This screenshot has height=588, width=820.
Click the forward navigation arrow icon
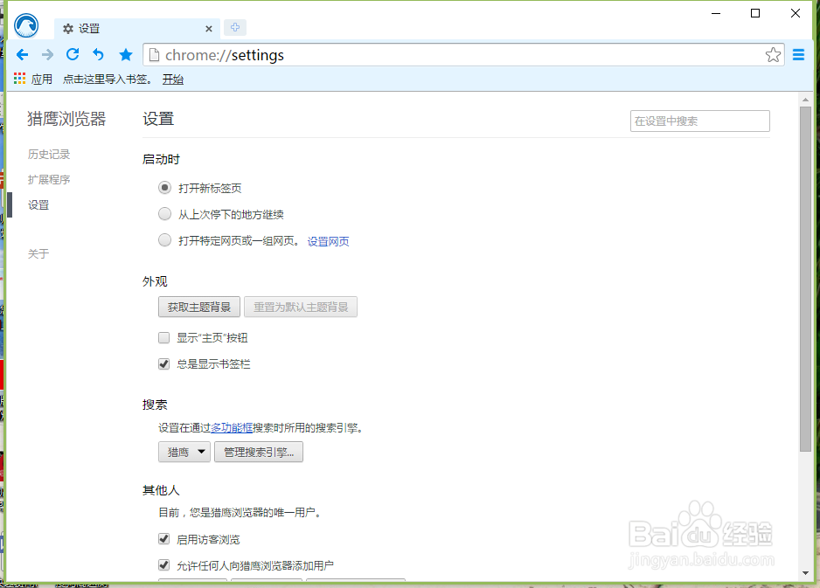[x=47, y=54]
